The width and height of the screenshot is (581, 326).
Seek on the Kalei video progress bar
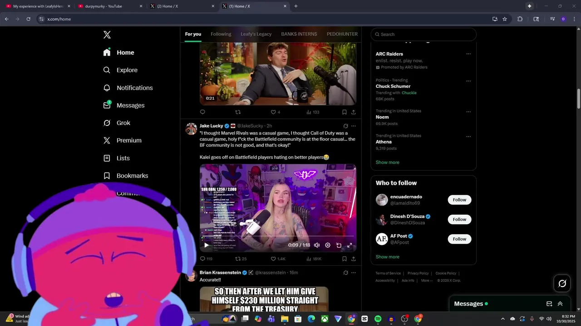278,236
